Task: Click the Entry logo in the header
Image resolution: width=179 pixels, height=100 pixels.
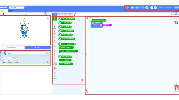Action: (x=3, y=7)
